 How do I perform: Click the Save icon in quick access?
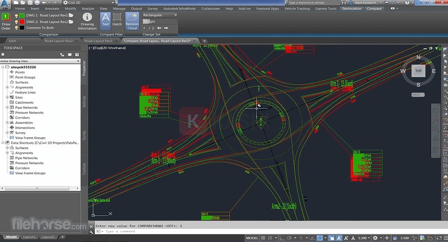click(x=30, y=3)
